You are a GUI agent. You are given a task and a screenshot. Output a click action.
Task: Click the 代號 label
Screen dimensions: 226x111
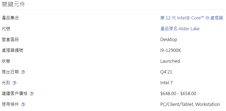[6, 29]
